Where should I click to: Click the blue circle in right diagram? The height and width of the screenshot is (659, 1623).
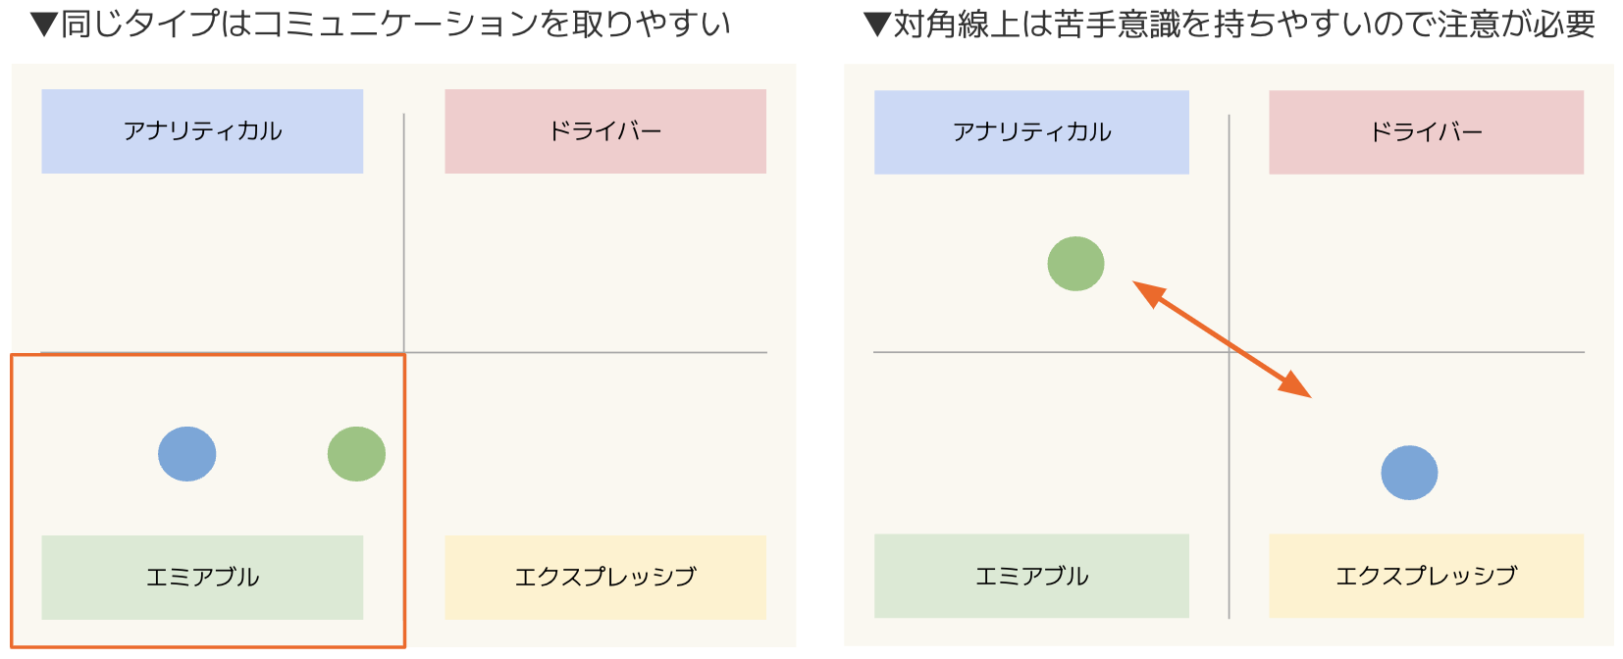pos(1409,473)
